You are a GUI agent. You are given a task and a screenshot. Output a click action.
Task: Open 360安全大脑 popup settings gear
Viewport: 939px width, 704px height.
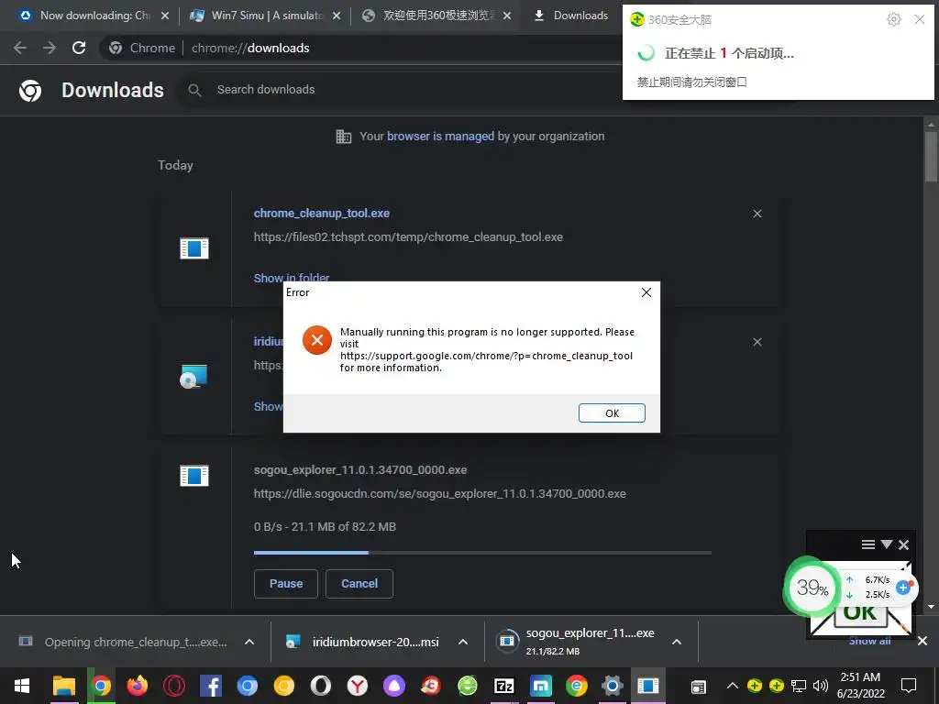click(x=893, y=20)
